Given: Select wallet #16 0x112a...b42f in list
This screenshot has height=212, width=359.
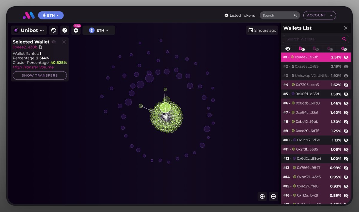Looking at the screenshot, I should pyautogui.click(x=316, y=196).
